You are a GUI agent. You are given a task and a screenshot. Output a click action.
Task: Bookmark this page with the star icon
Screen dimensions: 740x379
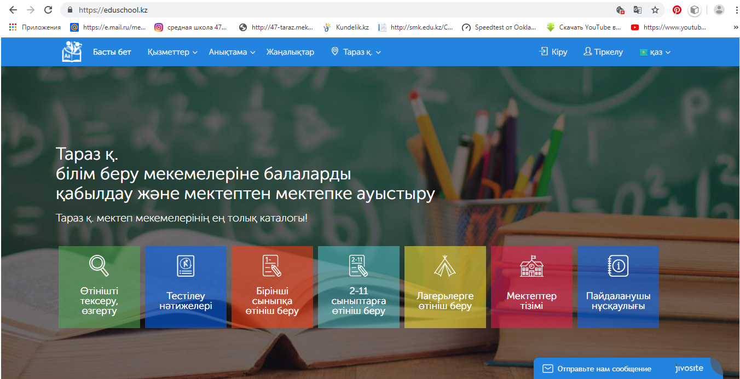[655, 10]
